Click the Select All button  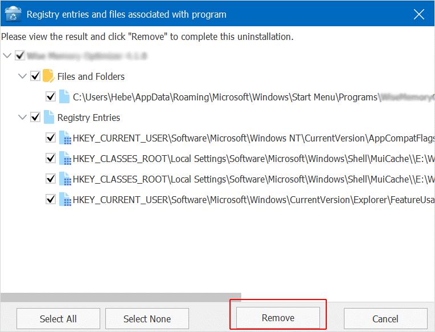[58, 319]
